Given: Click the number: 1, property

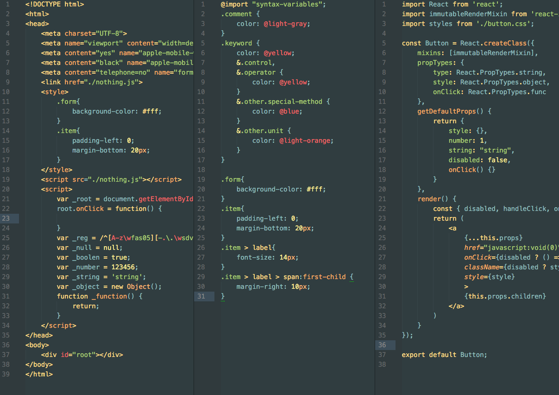Looking at the screenshot, I should point(468,140).
